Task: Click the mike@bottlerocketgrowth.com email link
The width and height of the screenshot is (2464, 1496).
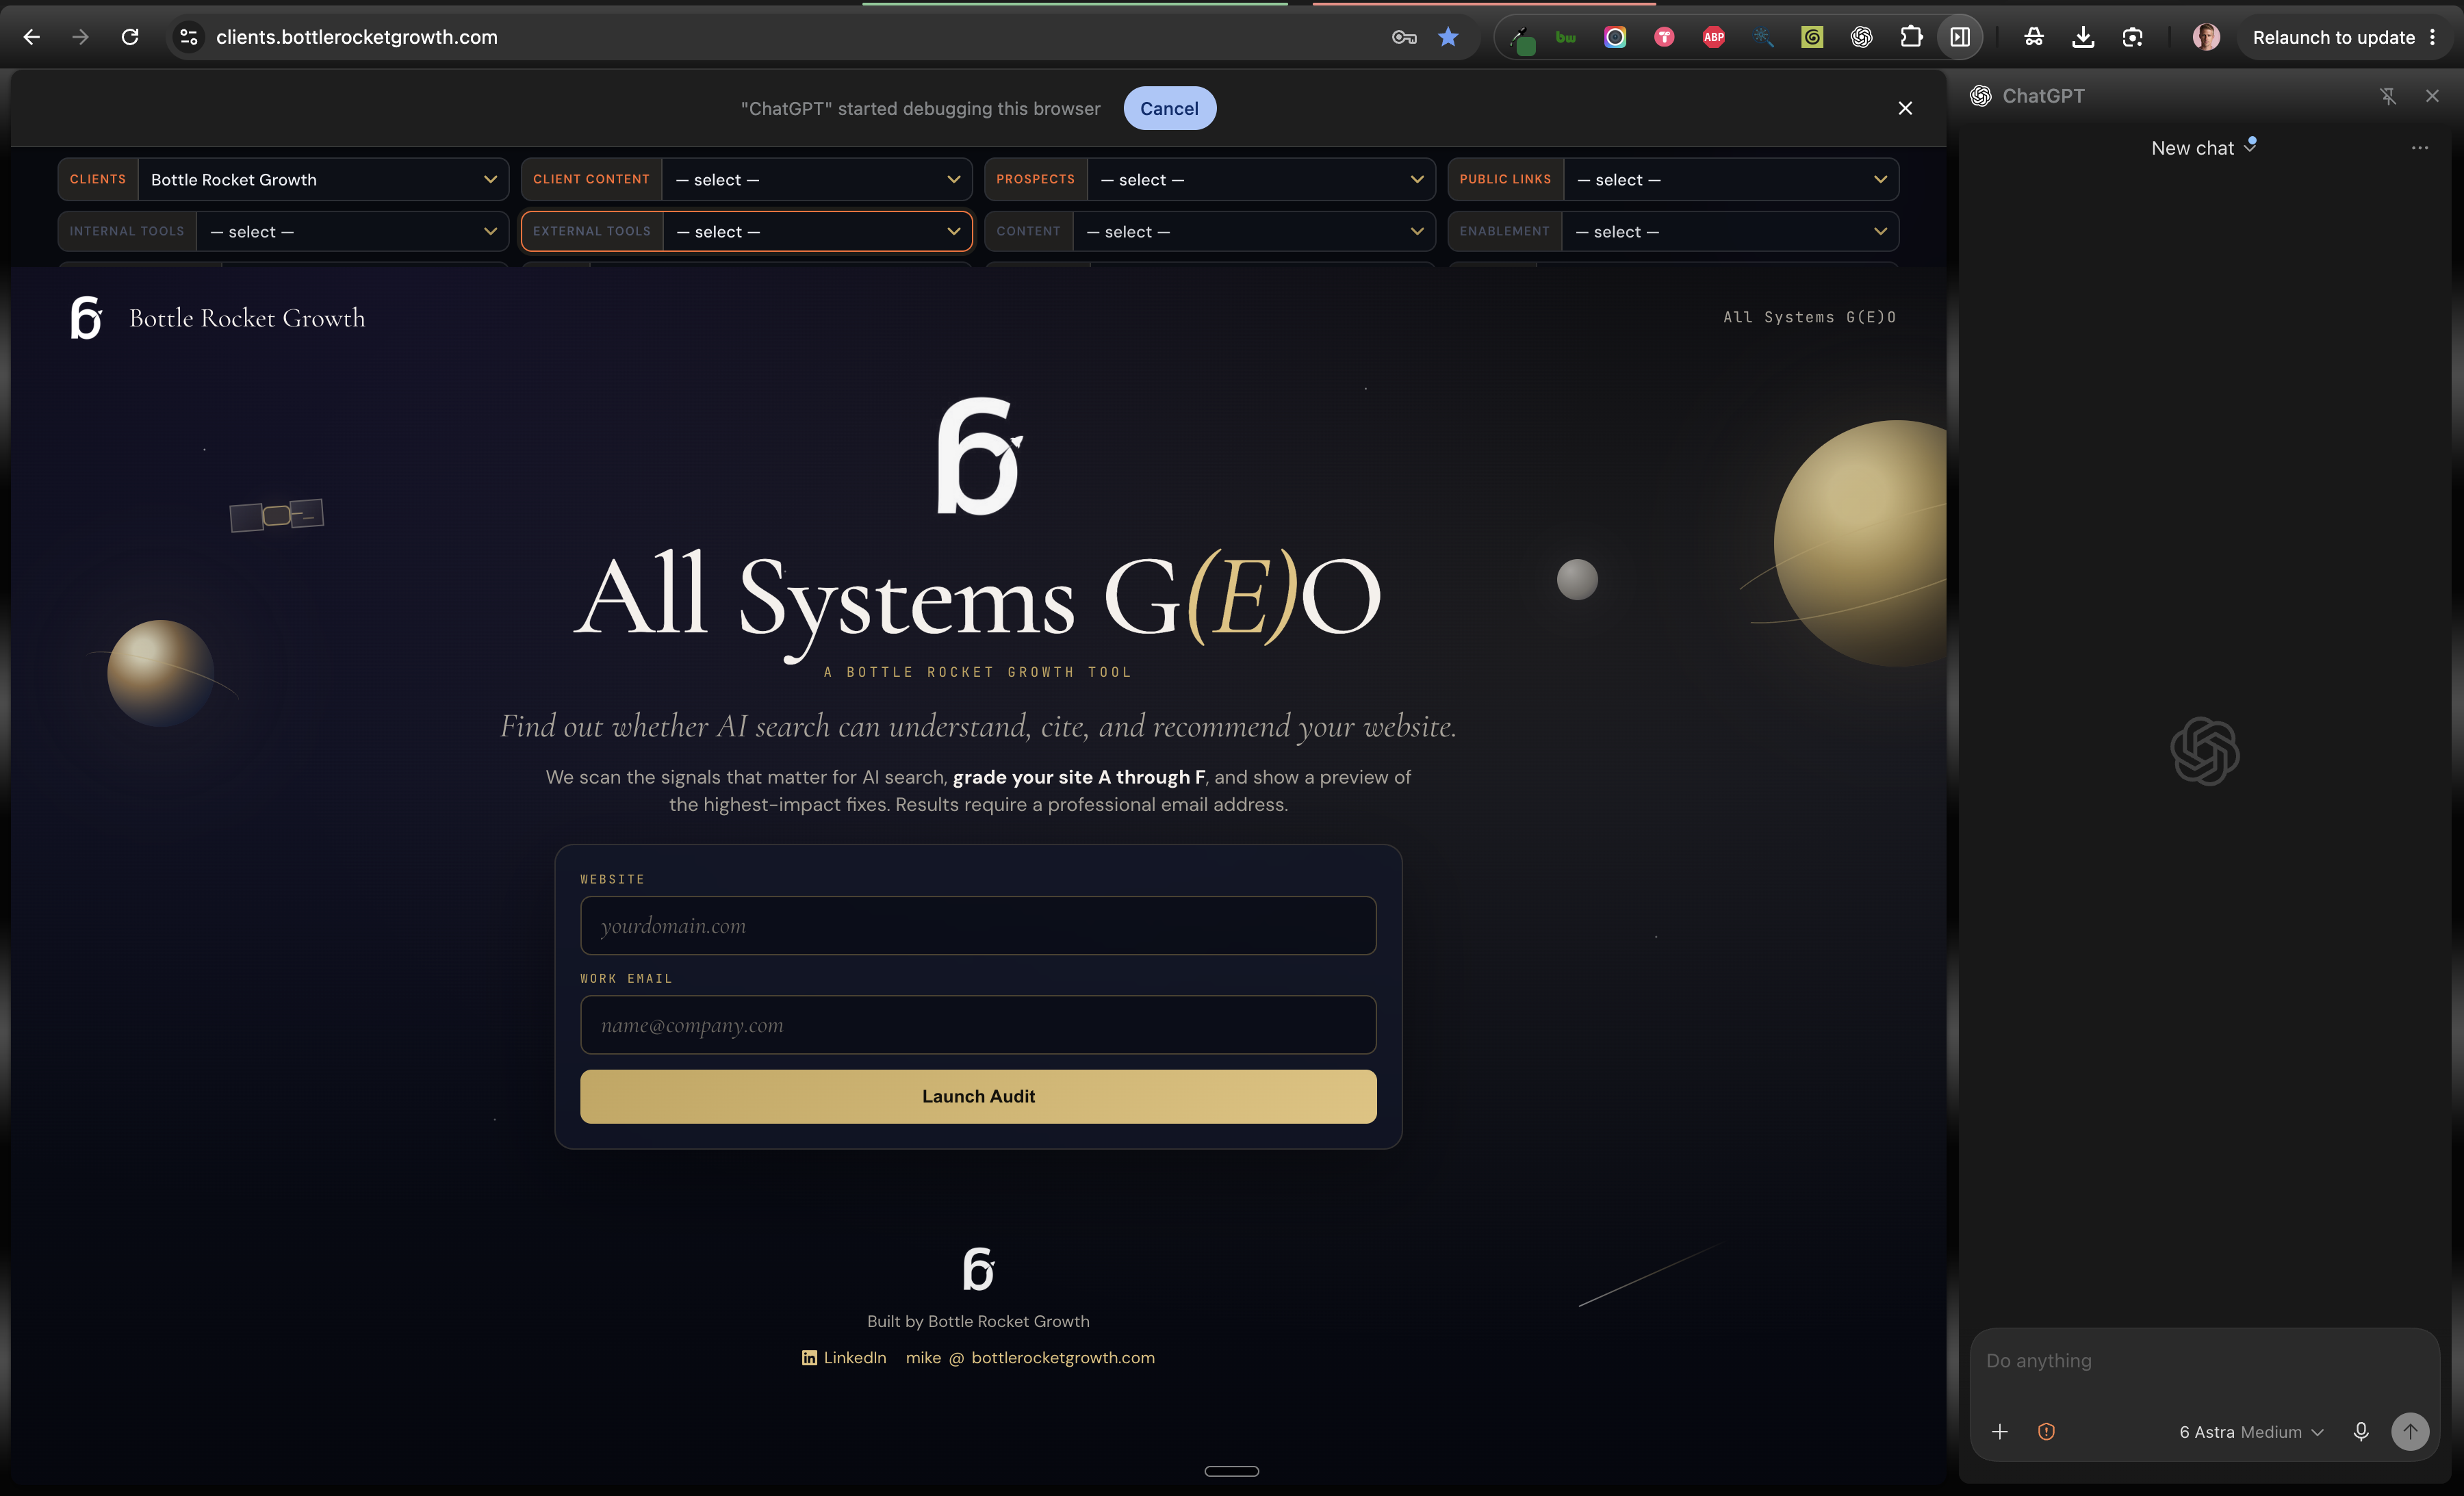Action: (x=1030, y=1357)
